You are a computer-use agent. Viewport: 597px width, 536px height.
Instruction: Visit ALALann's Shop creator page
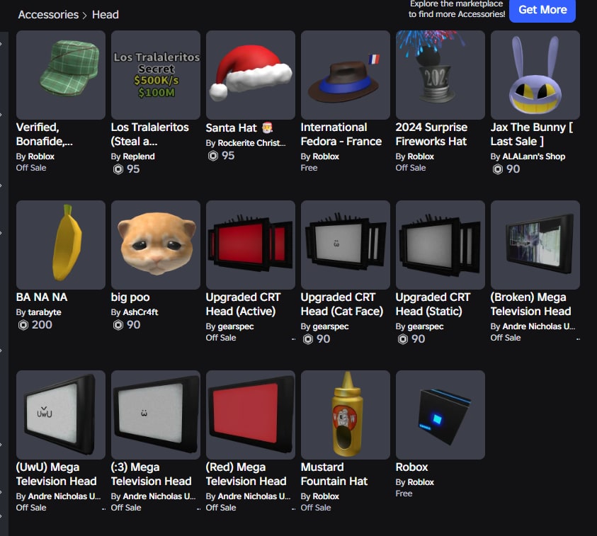click(533, 156)
